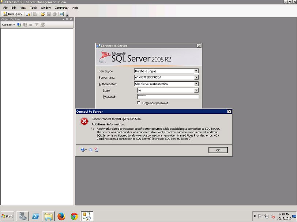Click the Save disk icon in toolbar

coord(49,14)
